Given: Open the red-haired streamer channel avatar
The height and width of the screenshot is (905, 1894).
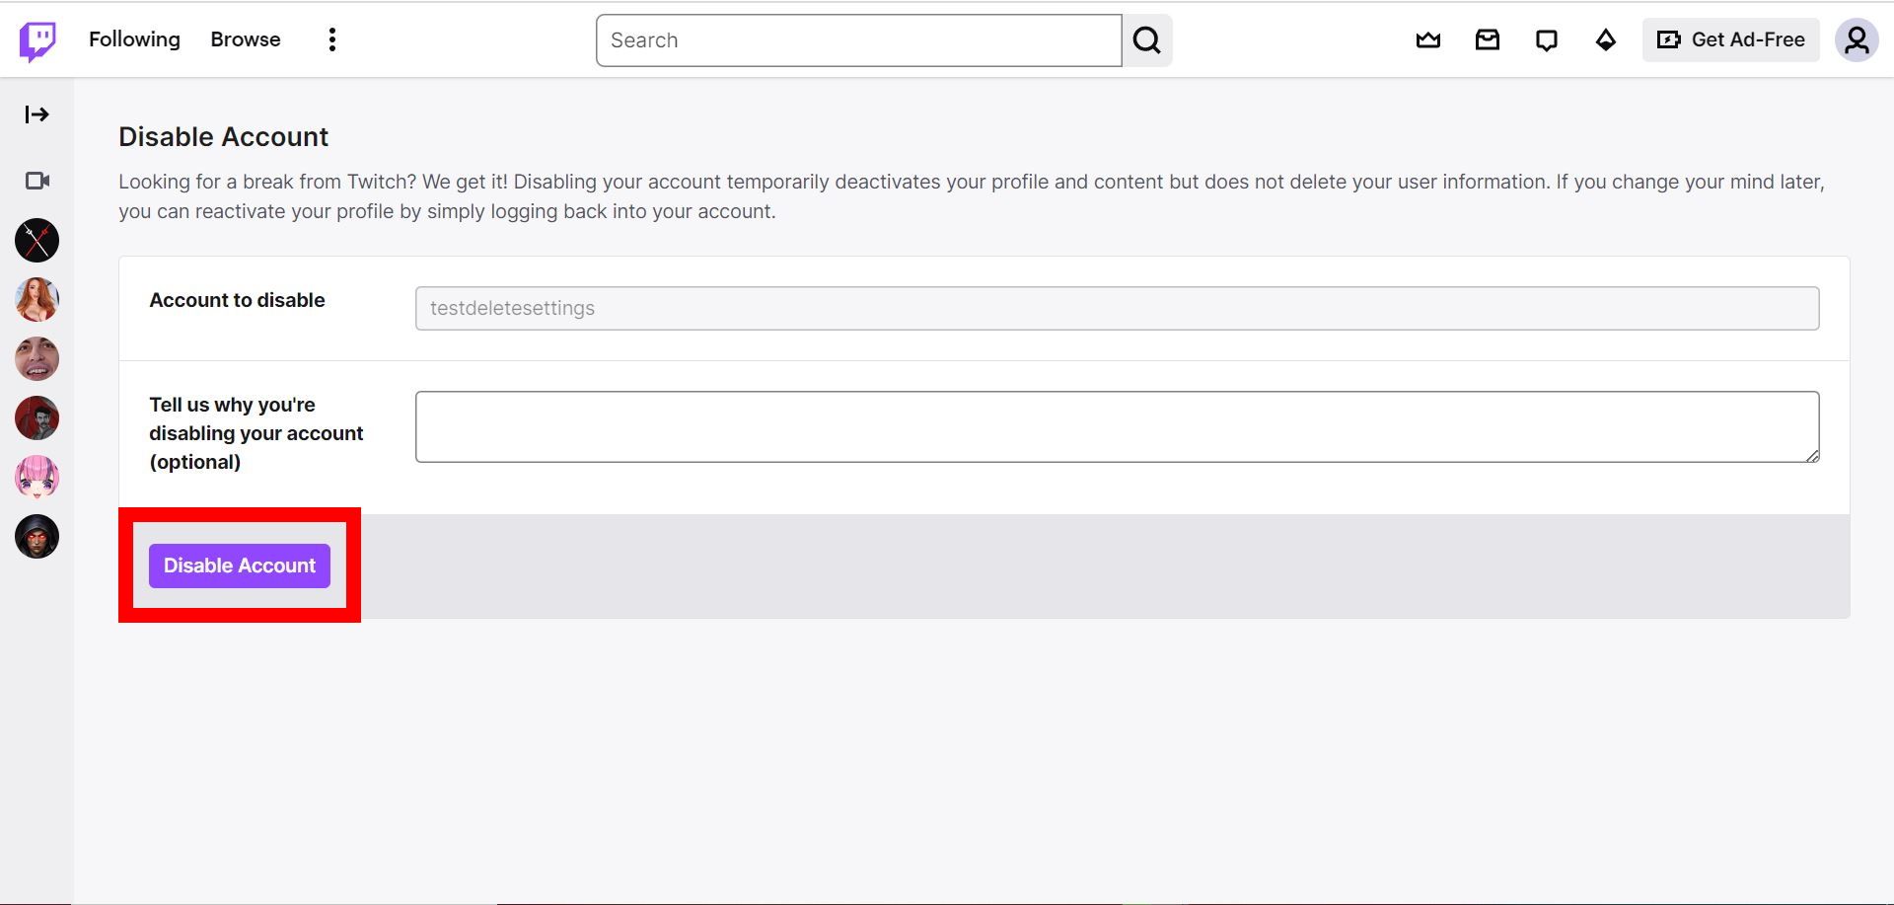Looking at the screenshot, I should click(36, 299).
